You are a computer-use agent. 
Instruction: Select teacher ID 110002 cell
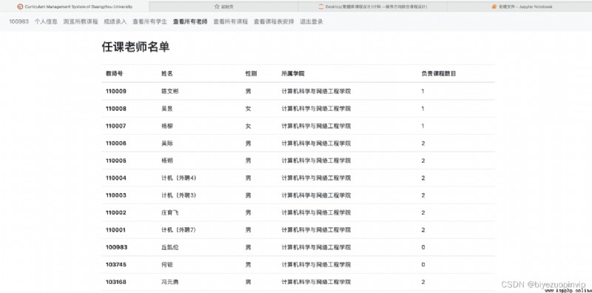coord(116,212)
